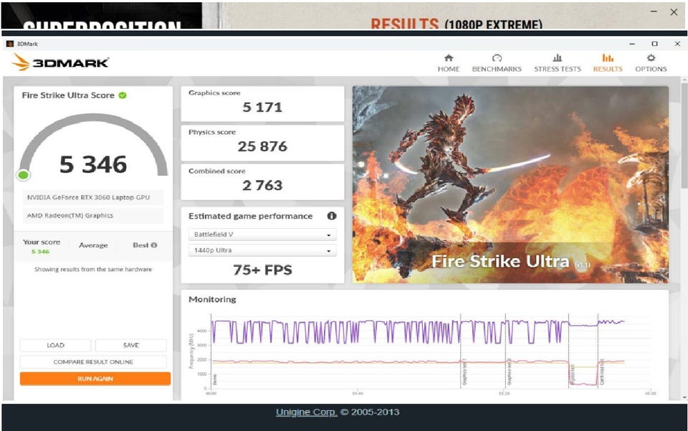The width and height of the screenshot is (688, 431).
Task: Open the Home tab
Action: click(x=449, y=63)
